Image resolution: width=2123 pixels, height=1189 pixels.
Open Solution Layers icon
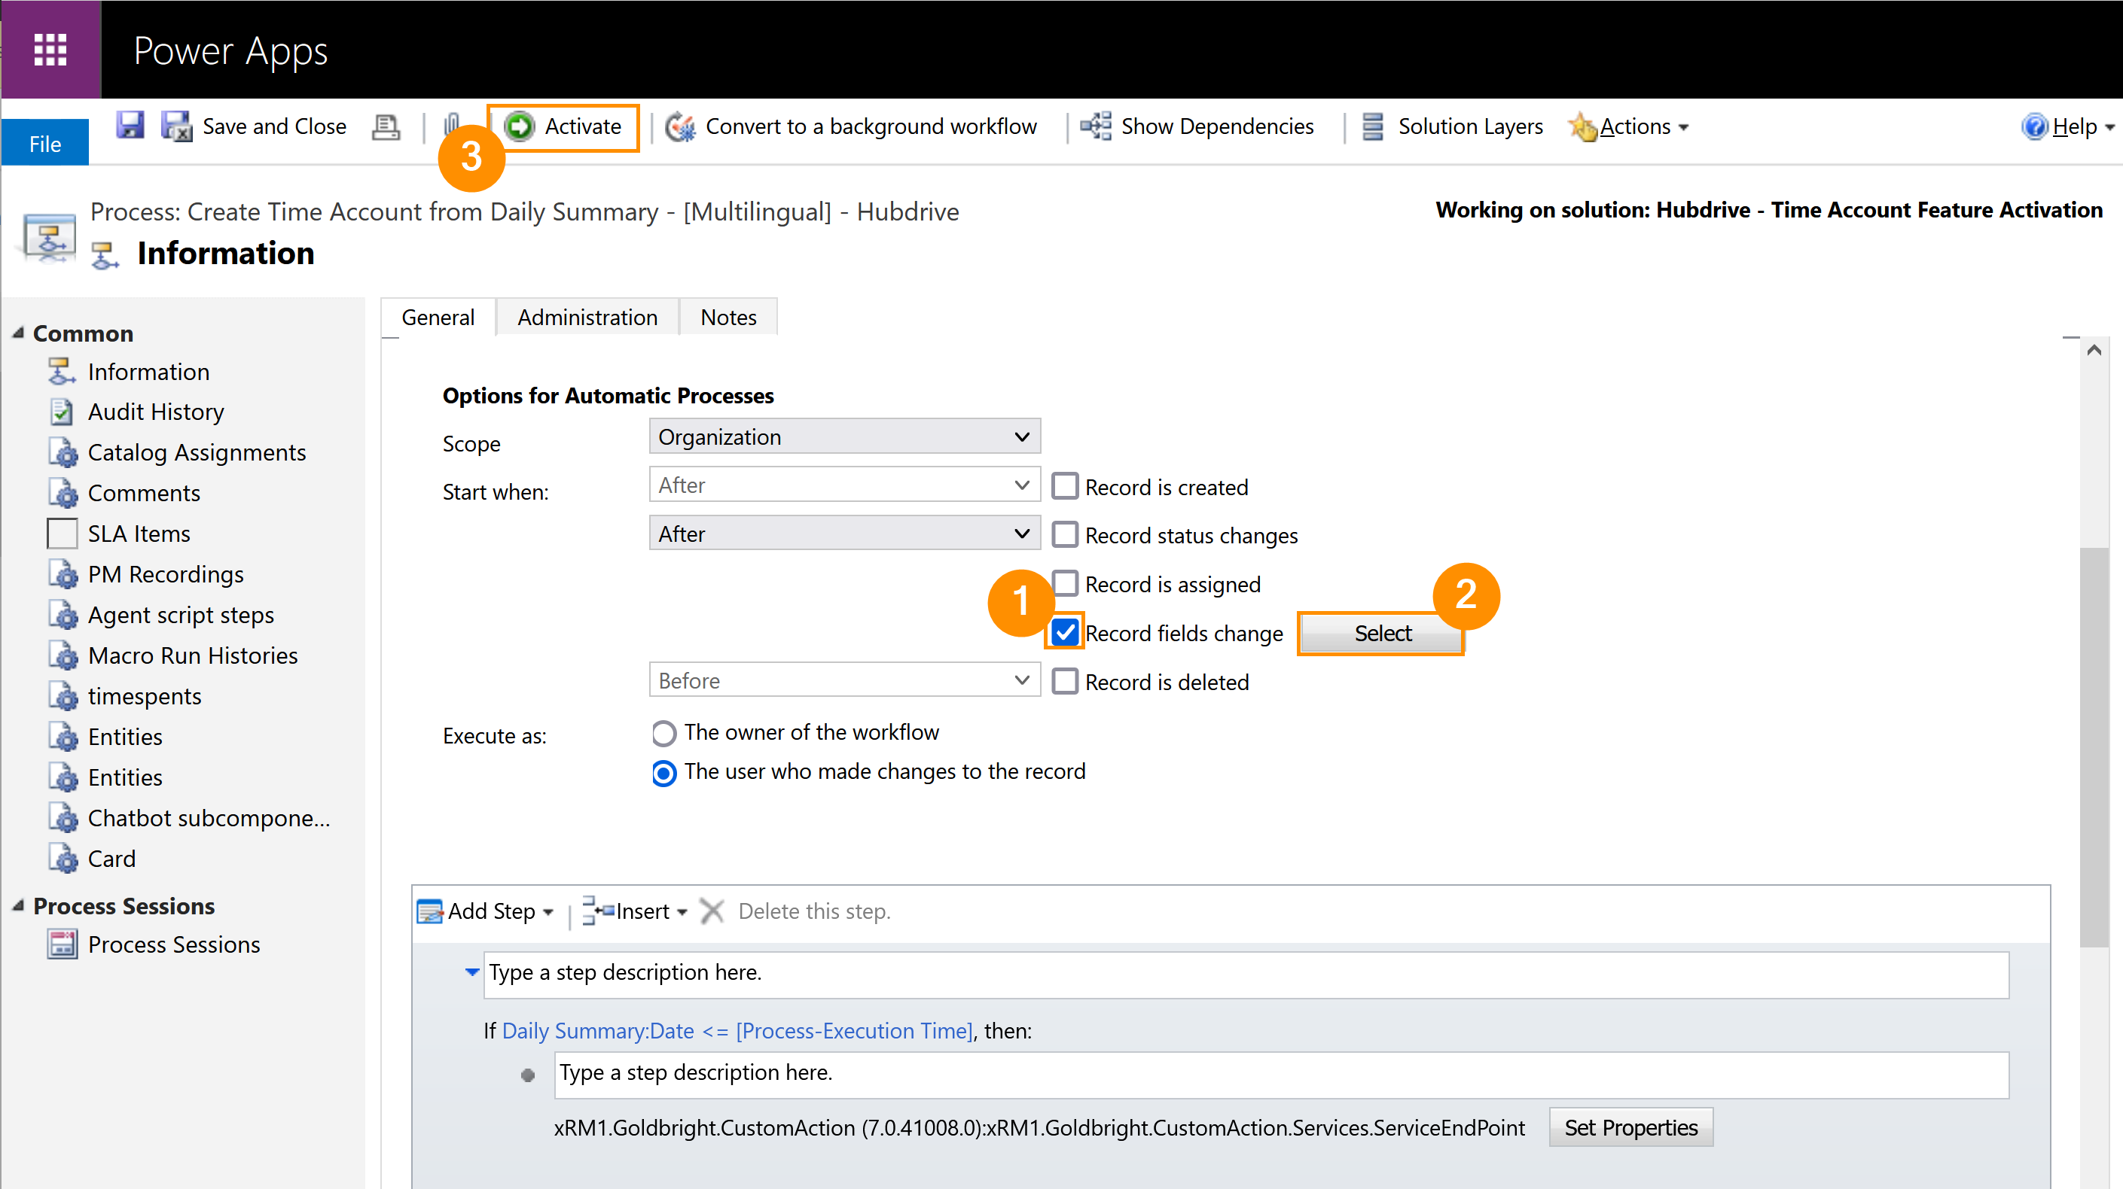tap(1373, 126)
